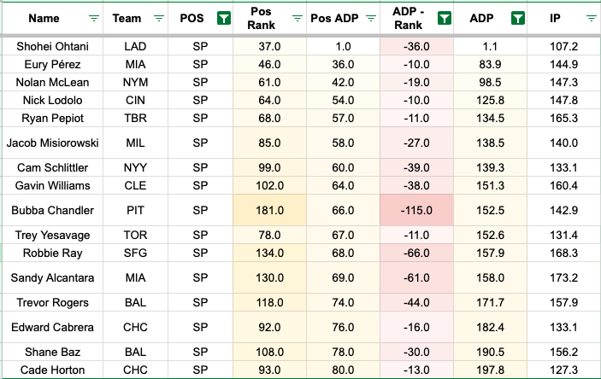Open the active green POS filter icon
Screen dimensions: 601x379
pos(222,18)
